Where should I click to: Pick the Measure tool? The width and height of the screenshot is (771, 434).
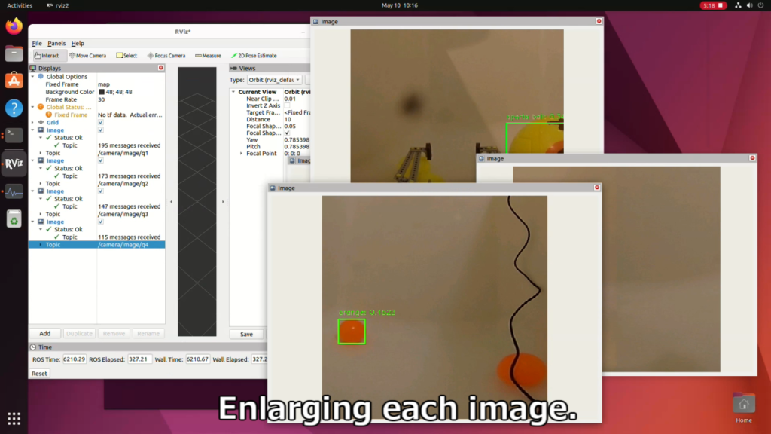[x=208, y=56]
